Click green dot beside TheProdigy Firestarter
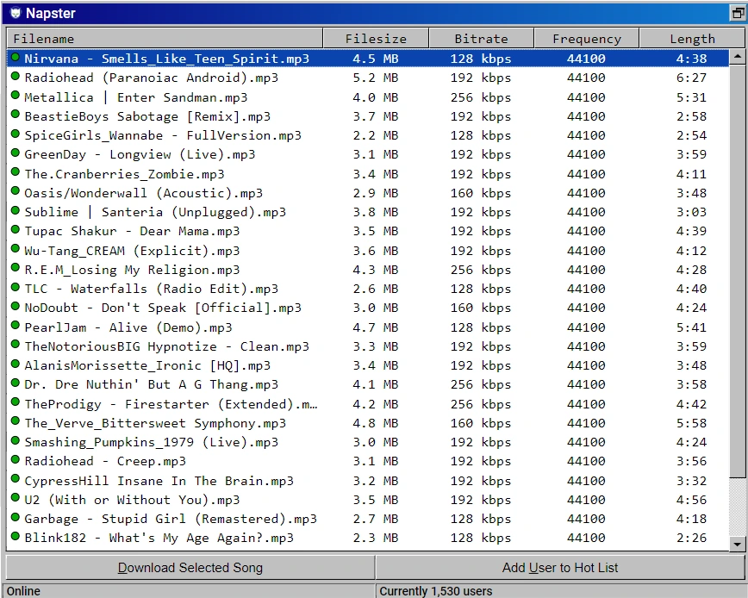This screenshot has height=598, width=748. tap(16, 402)
